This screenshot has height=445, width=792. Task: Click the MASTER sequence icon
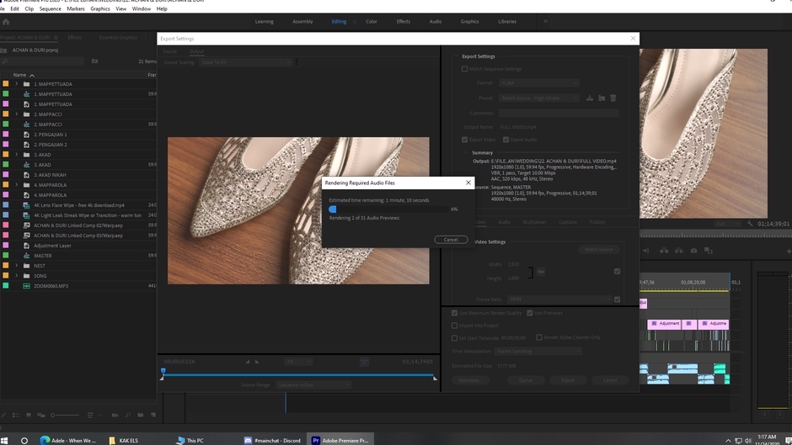tap(27, 256)
